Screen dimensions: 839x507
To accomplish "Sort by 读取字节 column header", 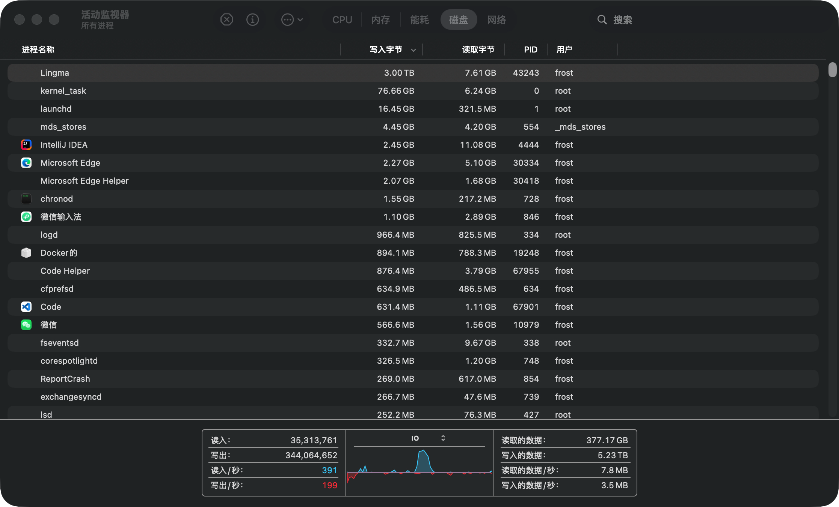I will click(478, 49).
